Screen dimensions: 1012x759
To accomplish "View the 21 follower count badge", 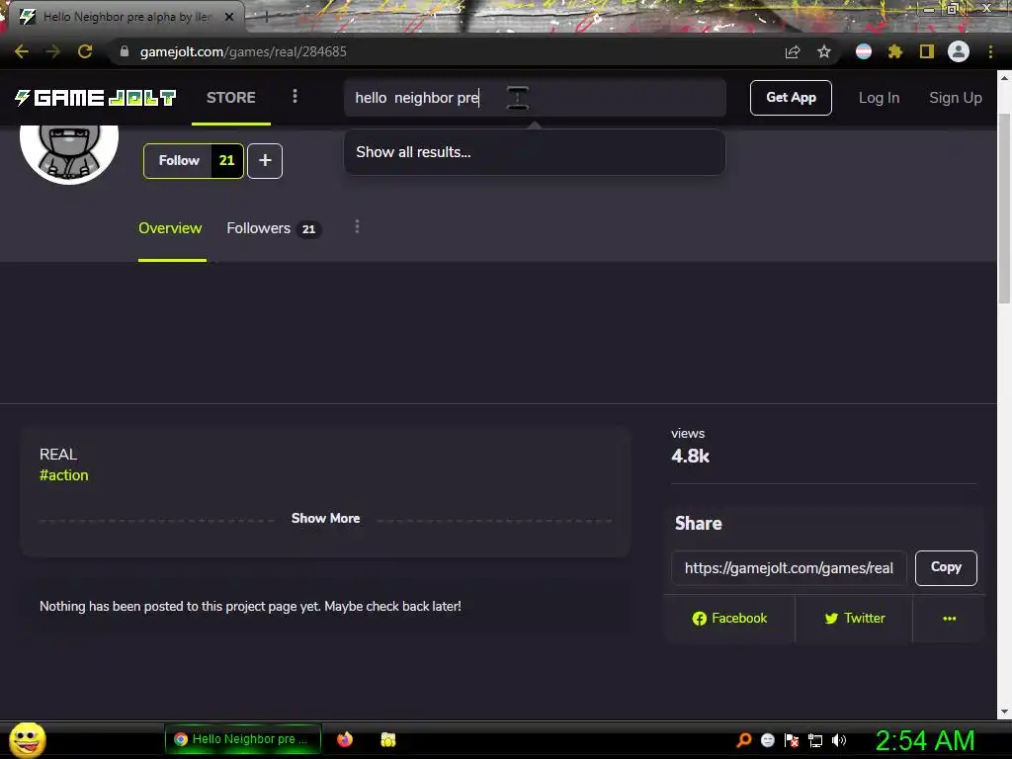I will click(227, 161).
